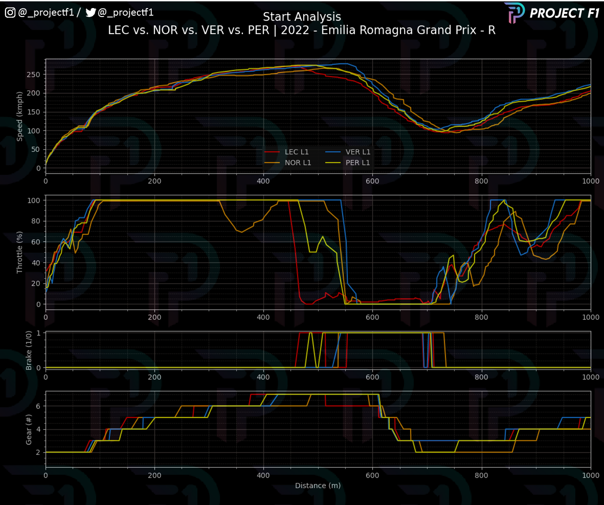Click the 'Distance (m)' axis label

click(318, 485)
